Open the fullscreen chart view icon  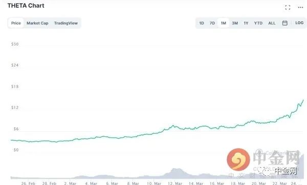coord(288,8)
